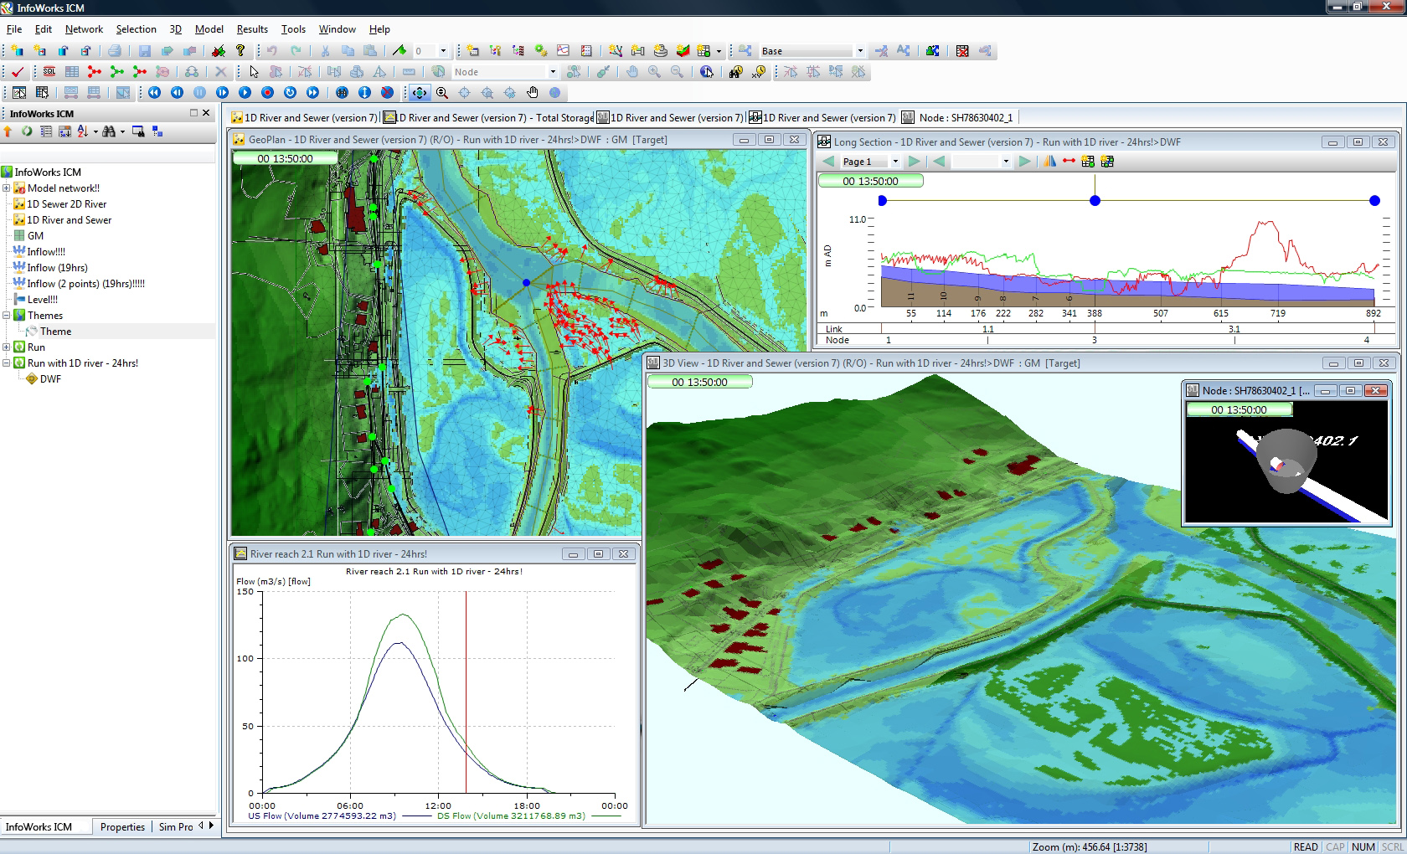Click the blue info pointer properties tool
This screenshot has width=1407, height=854.
click(707, 72)
